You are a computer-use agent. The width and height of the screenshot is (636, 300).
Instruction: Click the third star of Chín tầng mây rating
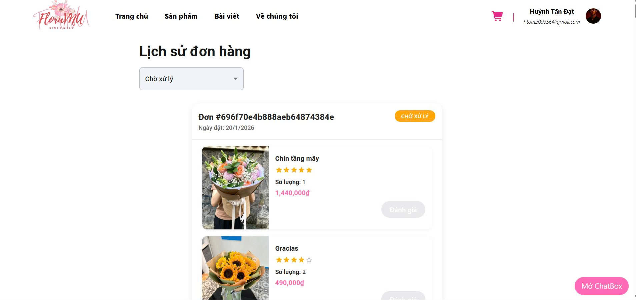click(294, 170)
